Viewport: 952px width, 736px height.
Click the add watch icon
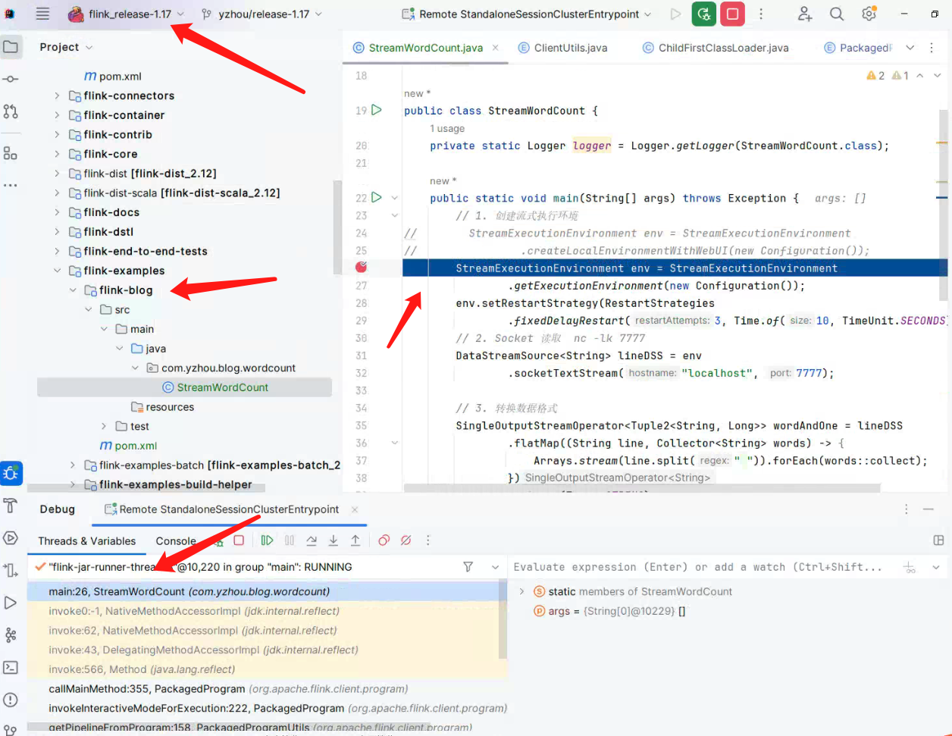tap(910, 567)
